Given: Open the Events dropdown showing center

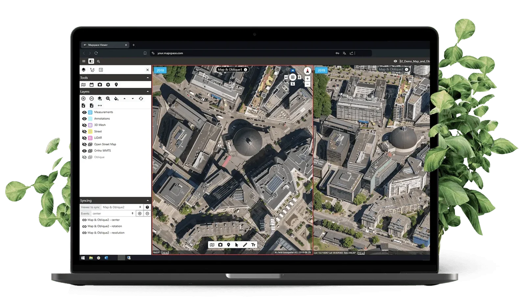Looking at the screenshot, I should [x=113, y=213].
